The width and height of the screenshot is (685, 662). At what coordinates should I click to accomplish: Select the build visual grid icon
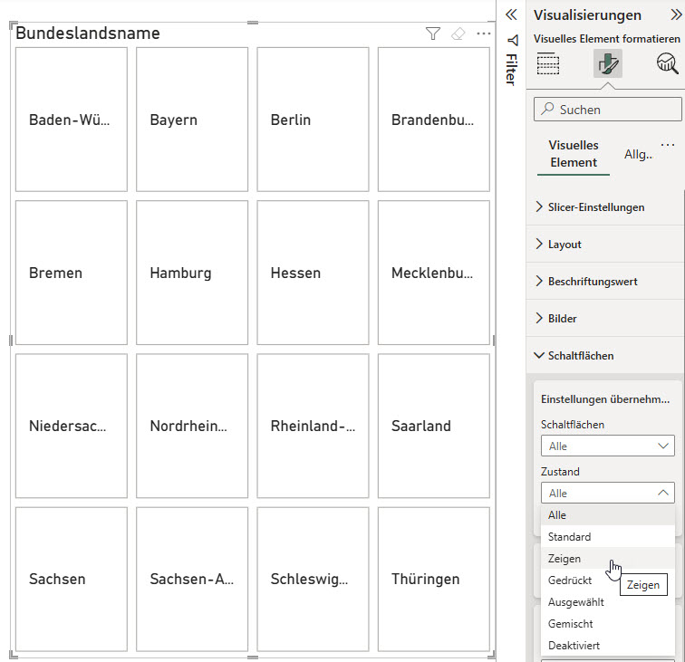click(548, 63)
